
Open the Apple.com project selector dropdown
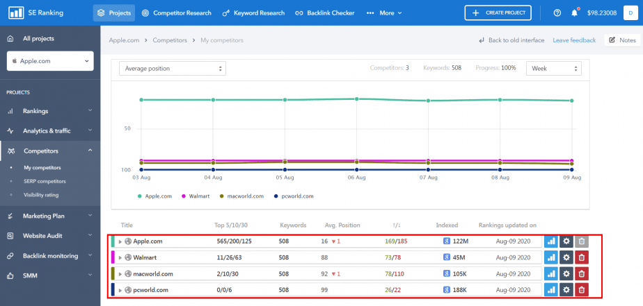click(50, 61)
